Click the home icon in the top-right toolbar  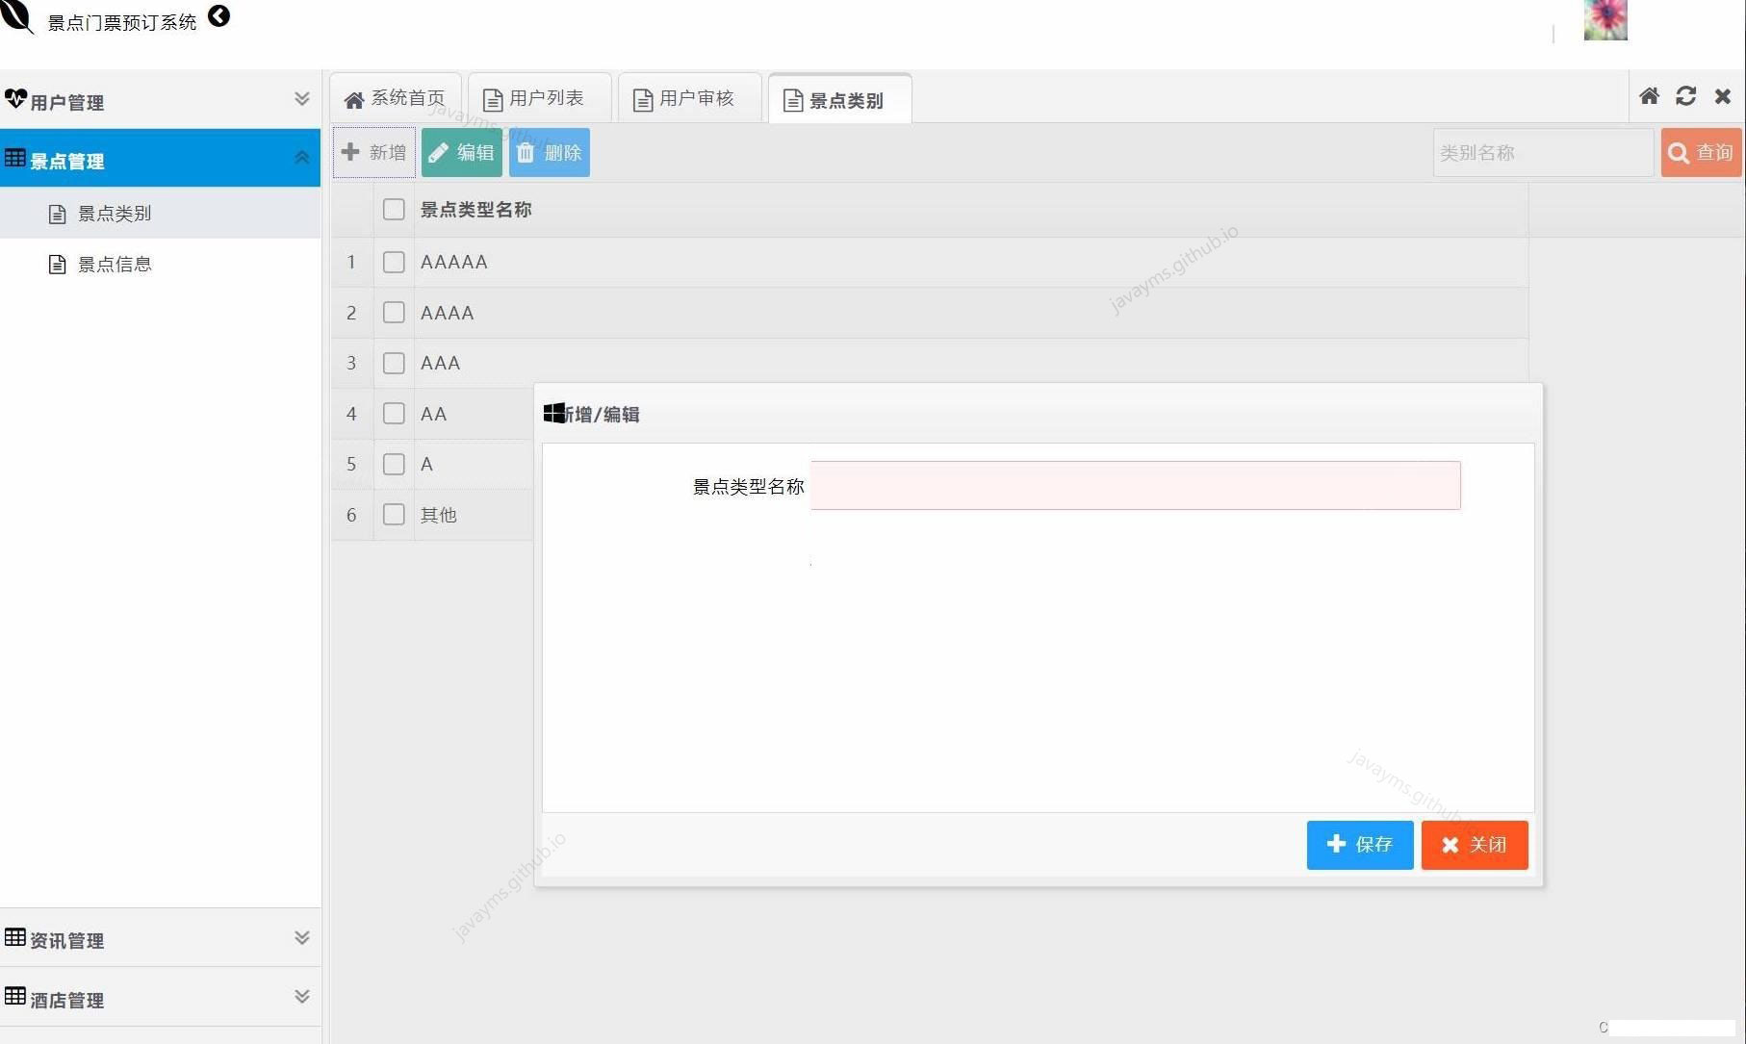(x=1650, y=96)
